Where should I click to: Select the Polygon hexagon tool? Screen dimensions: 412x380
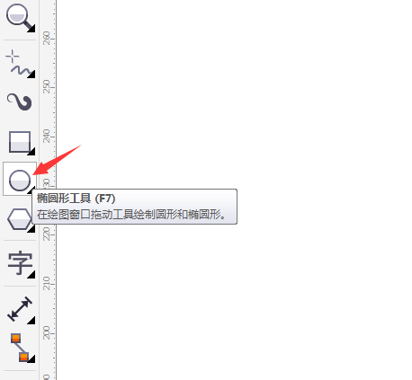(x=20, y=219)
